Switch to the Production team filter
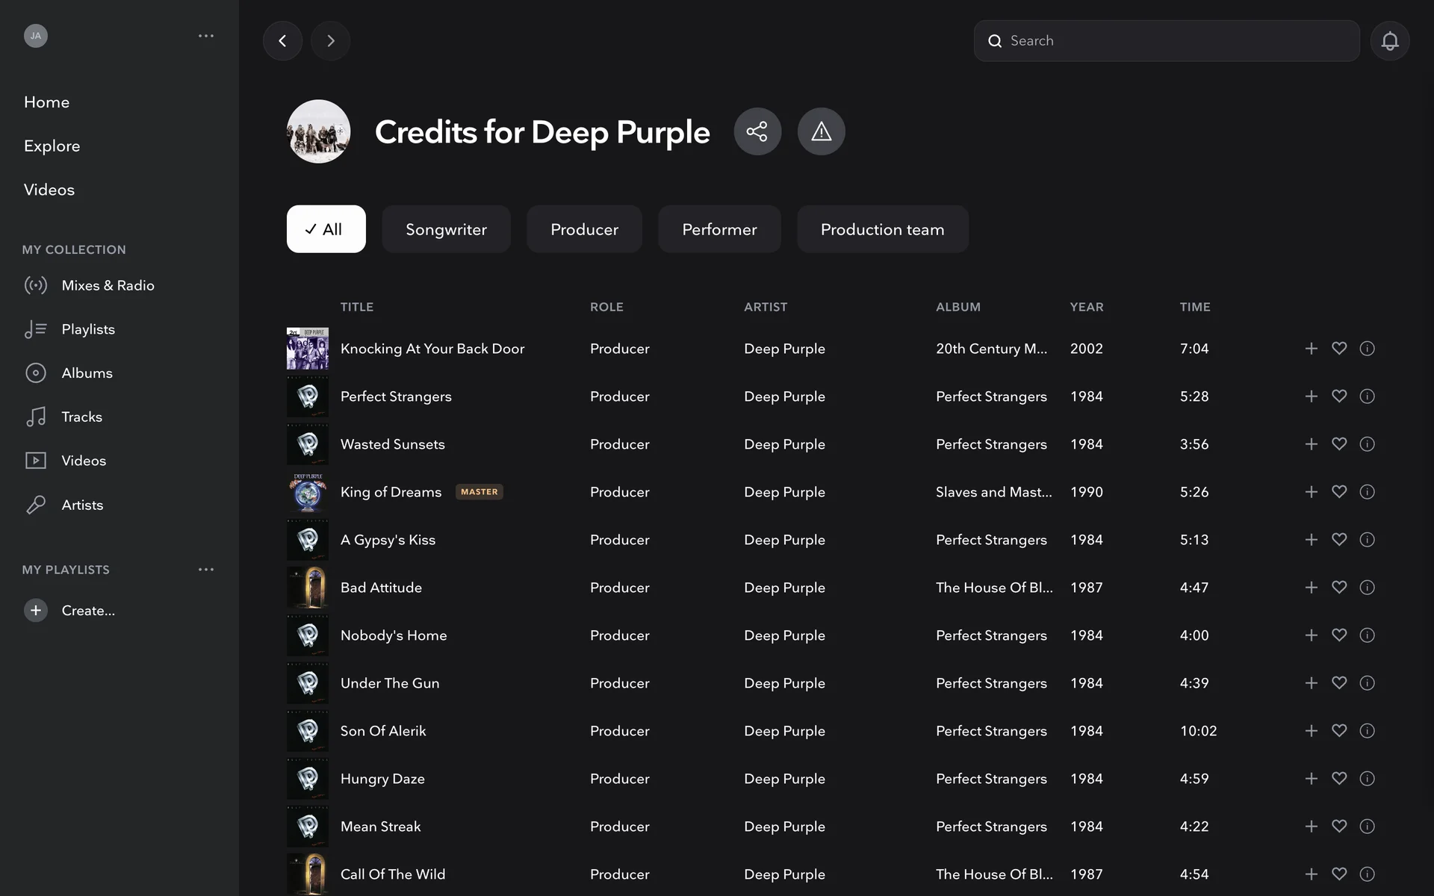The height and width of the screenshot is (896, 1434). [882, 229]
